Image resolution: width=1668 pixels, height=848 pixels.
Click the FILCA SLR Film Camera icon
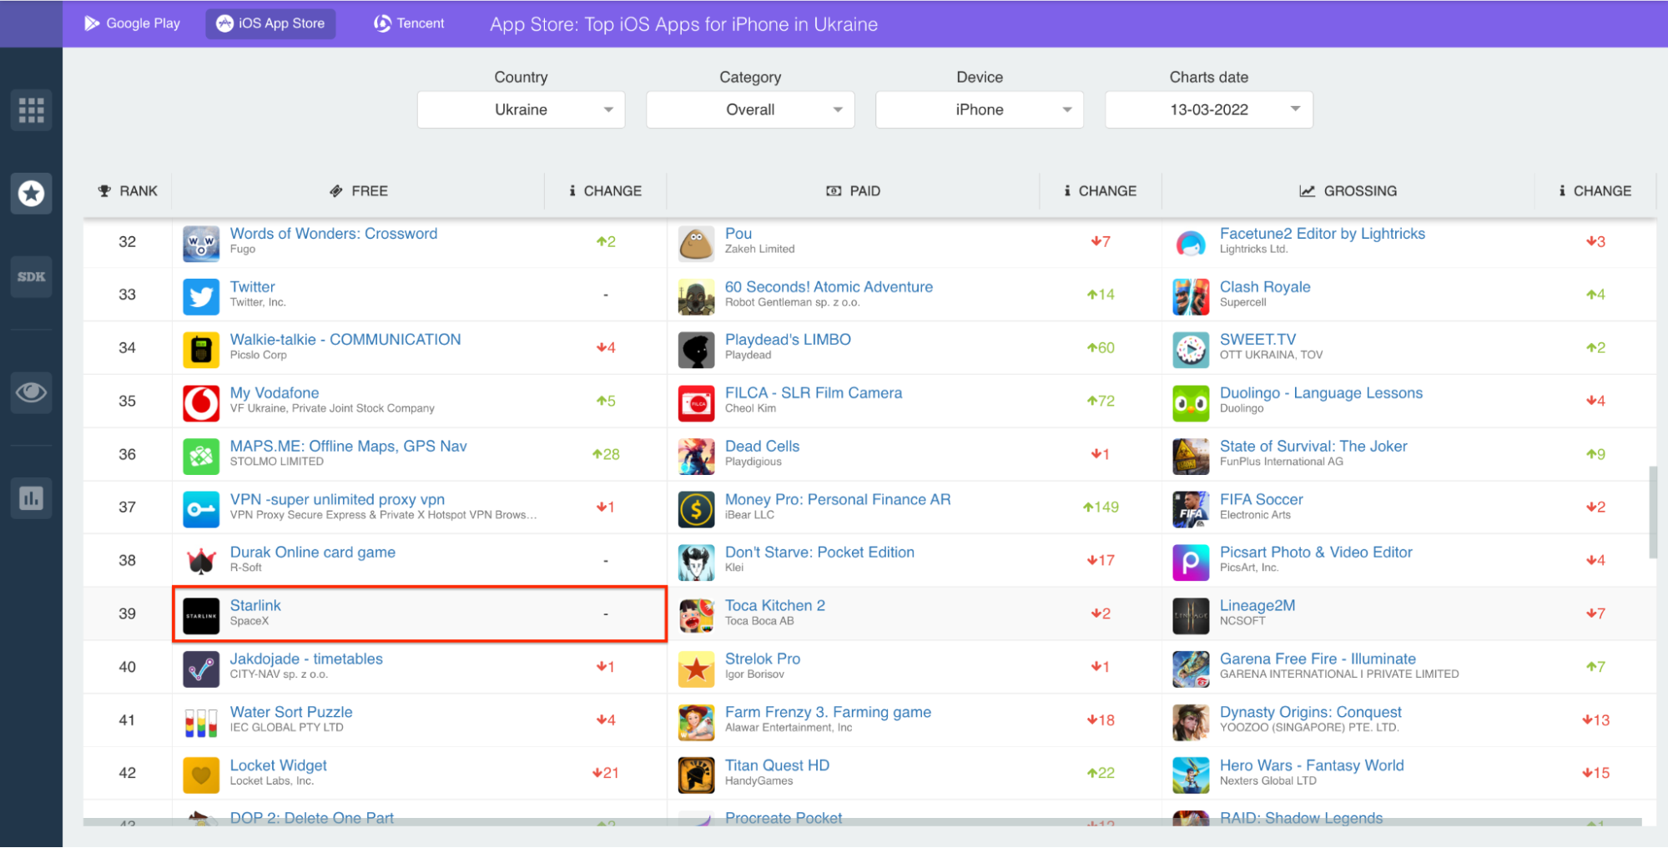pyautogui.click(x=696, y=402)
